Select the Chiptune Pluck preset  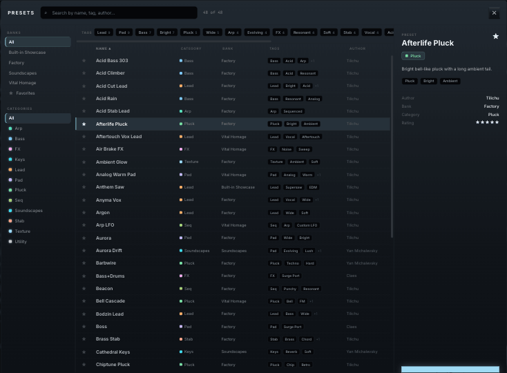tap(233, 365)
